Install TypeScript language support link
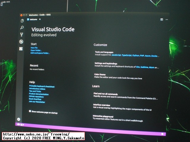The width and height of the screenshot is (190, 142). coord(127,55)
